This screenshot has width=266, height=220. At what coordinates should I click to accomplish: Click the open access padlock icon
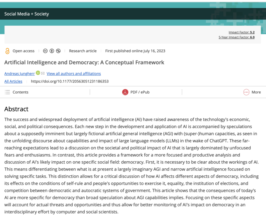(x=7, y=51)
